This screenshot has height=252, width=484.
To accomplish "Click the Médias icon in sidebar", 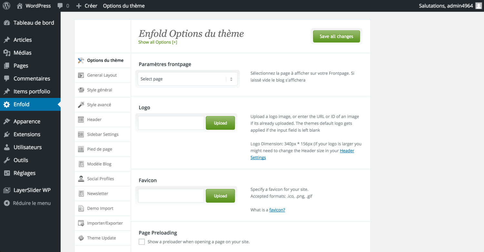I will pyautogui.click(x=7, y=53).
